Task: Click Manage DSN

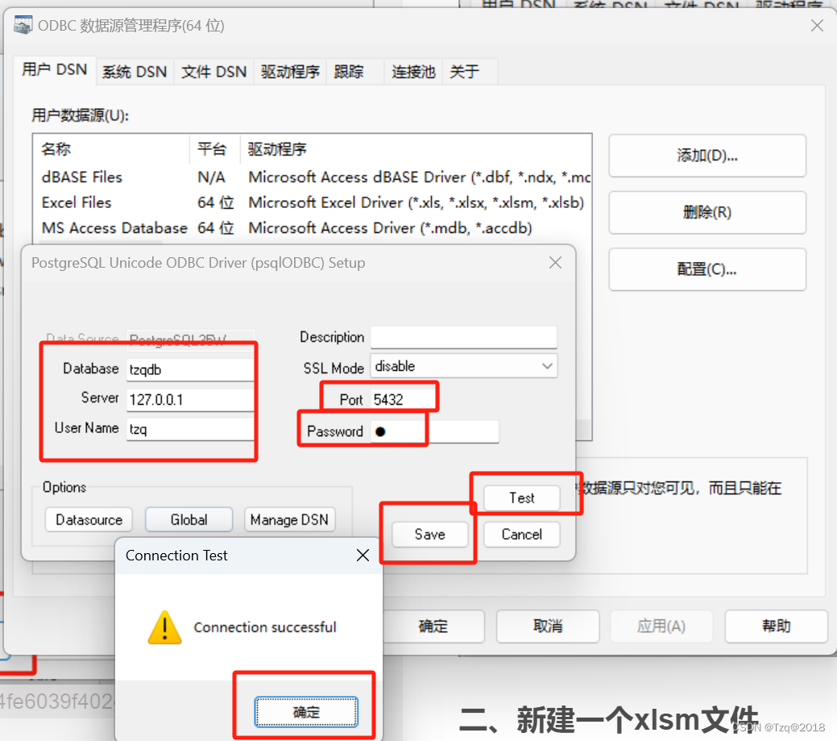Action: click(289, 519)
